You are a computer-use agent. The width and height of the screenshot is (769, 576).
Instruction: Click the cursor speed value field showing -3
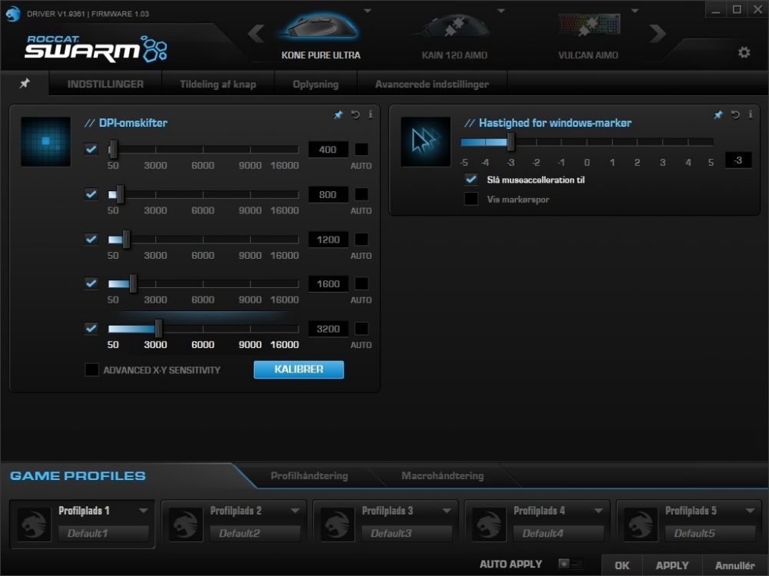click(x=738, y=160)
